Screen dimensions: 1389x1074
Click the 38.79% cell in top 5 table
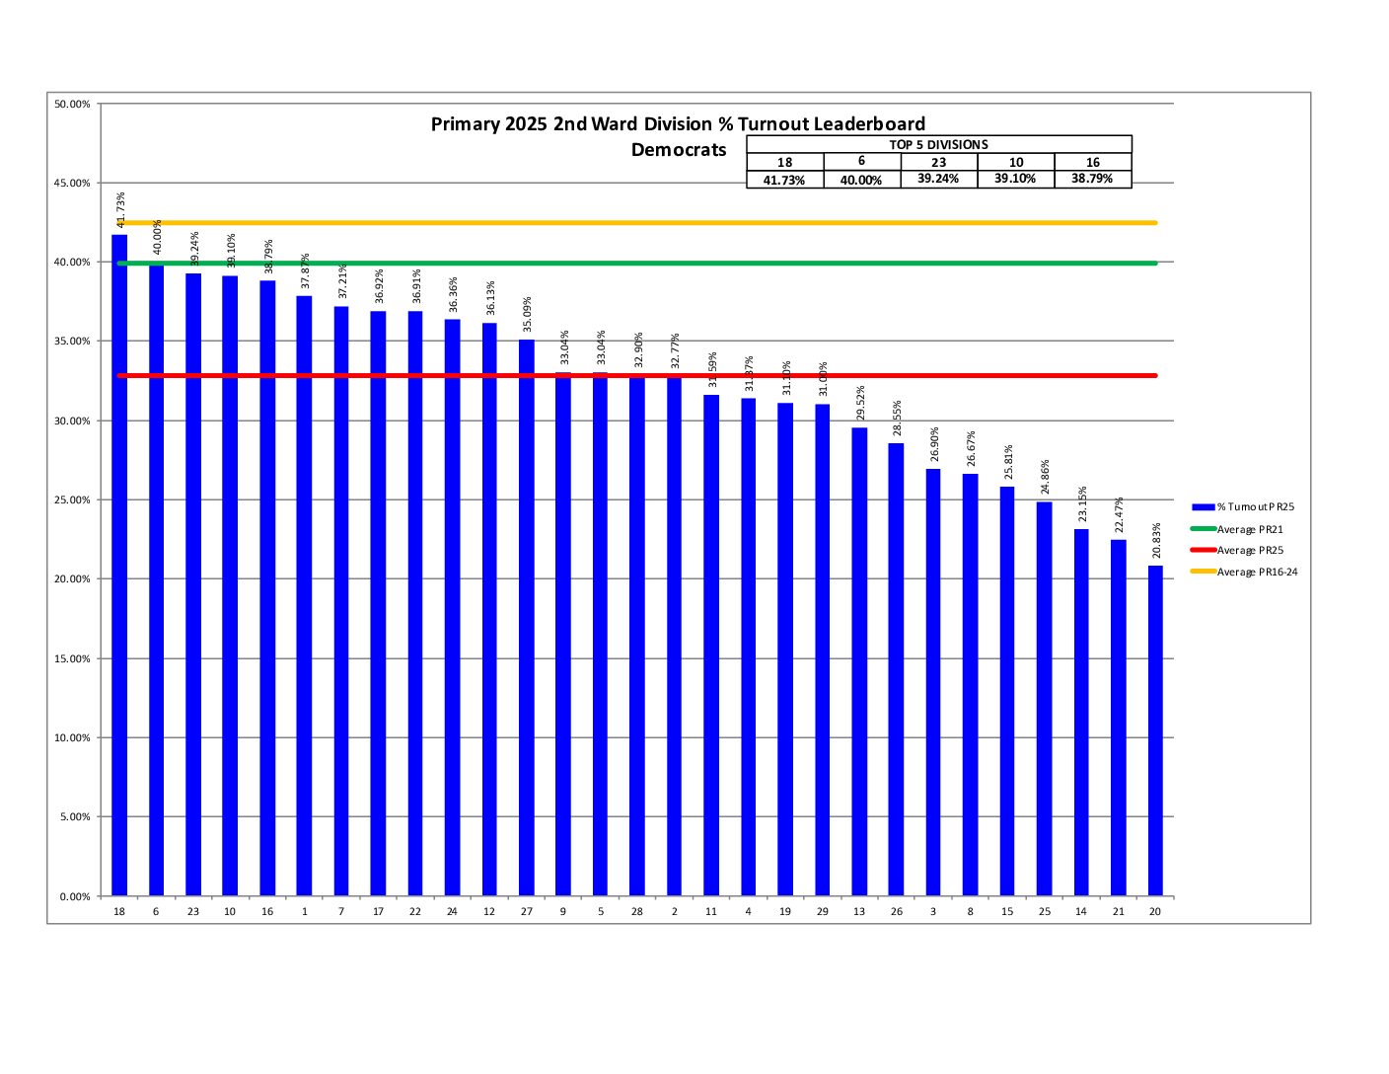[x=1092, y=179]
